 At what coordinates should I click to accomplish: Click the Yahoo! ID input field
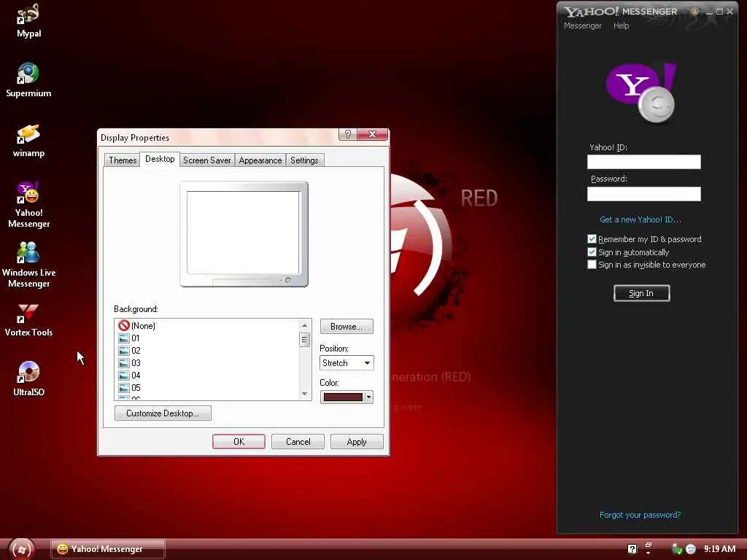click(643, 162)
